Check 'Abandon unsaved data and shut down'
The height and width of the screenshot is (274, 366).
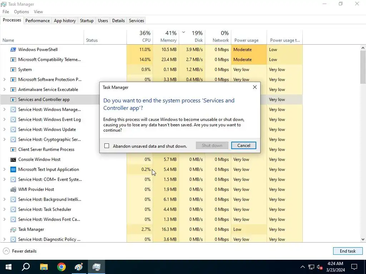[107, 146]
